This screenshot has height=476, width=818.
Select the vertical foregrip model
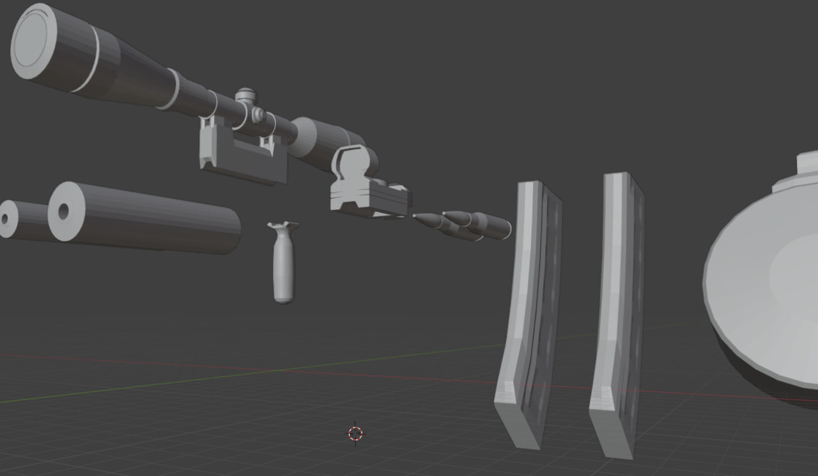[x=283, y=262]
